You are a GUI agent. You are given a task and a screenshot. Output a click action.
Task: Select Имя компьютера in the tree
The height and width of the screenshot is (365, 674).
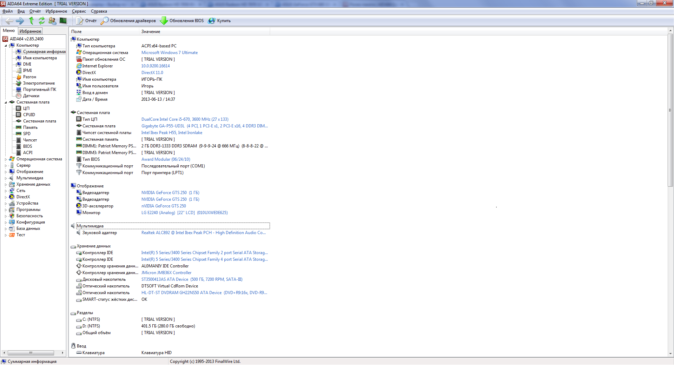click(x=40, y=58)
